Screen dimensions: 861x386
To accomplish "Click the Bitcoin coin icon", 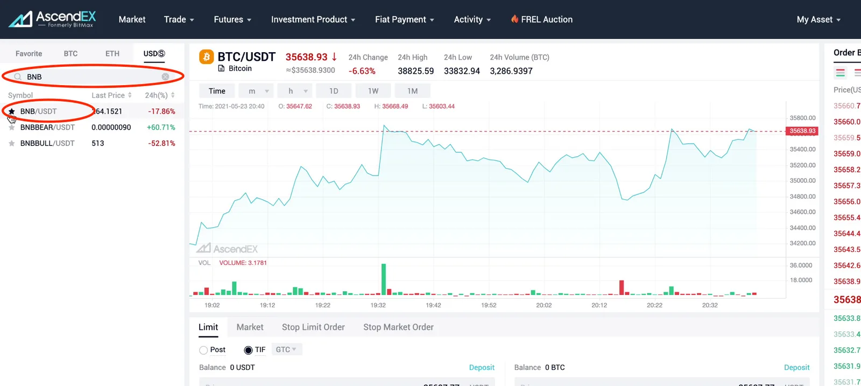I will click(206, 57).
